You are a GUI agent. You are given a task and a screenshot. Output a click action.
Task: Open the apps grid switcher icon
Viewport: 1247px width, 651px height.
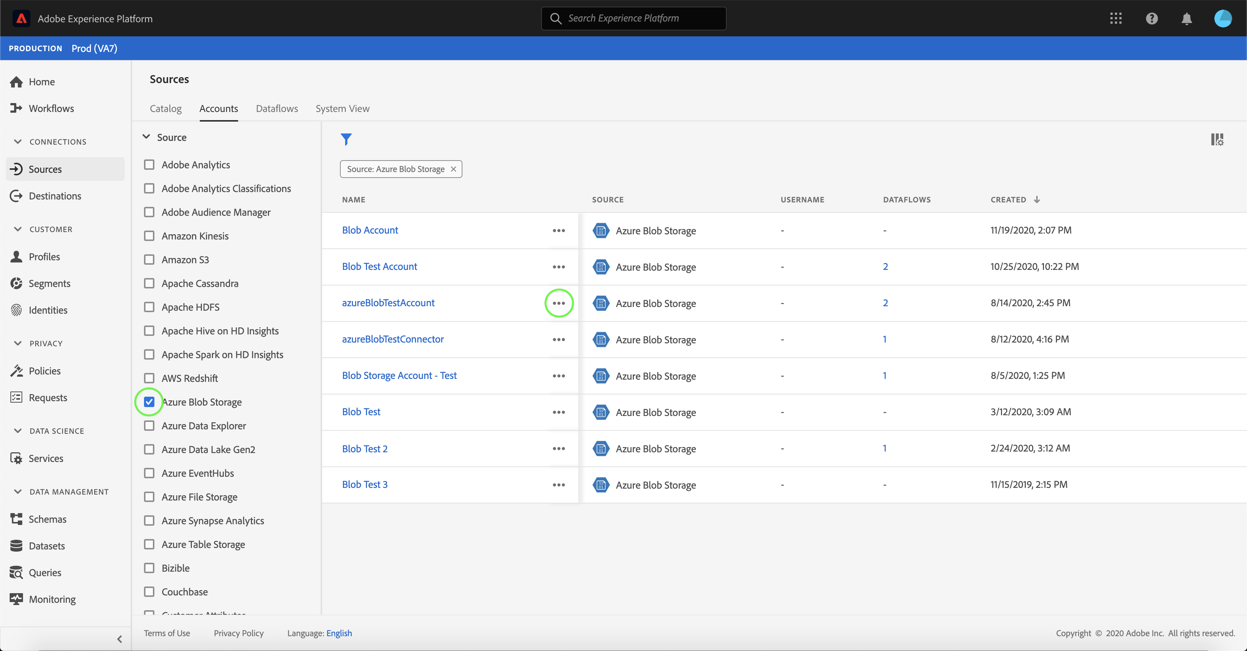coord(1116,19)
